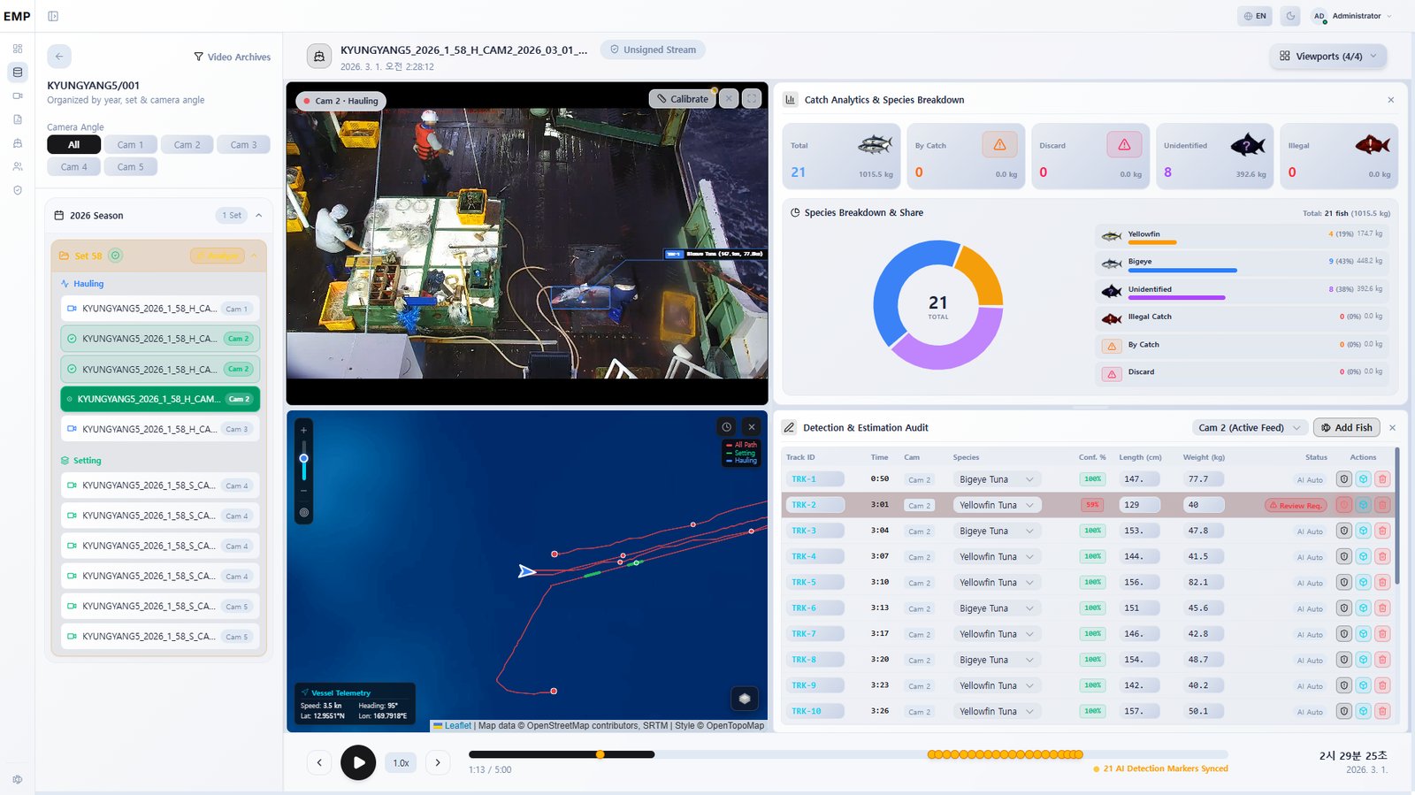Open the Administrator account menu

(1352, 16)
